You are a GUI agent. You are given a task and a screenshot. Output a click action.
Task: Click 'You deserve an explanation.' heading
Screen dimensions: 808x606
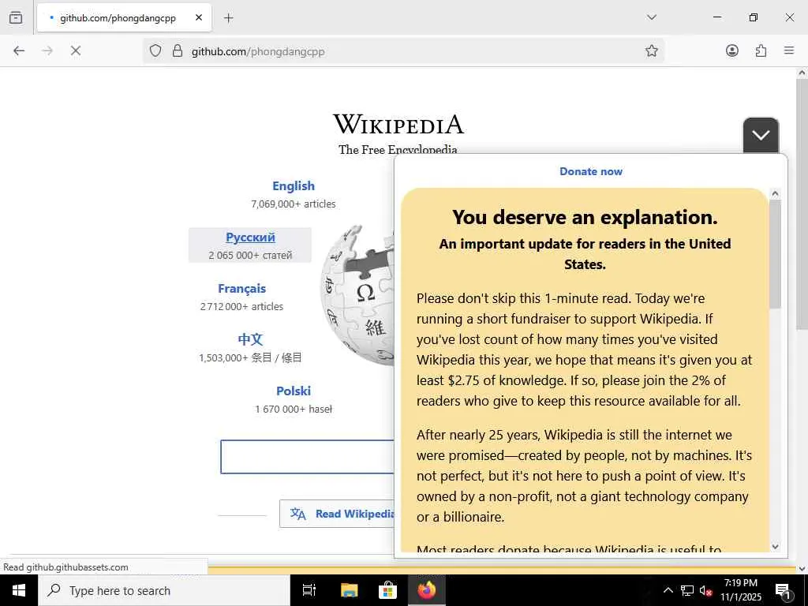tap(585, 217)
